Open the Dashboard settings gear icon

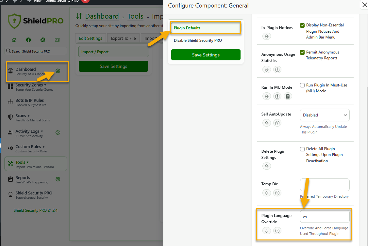pos(58,71)
